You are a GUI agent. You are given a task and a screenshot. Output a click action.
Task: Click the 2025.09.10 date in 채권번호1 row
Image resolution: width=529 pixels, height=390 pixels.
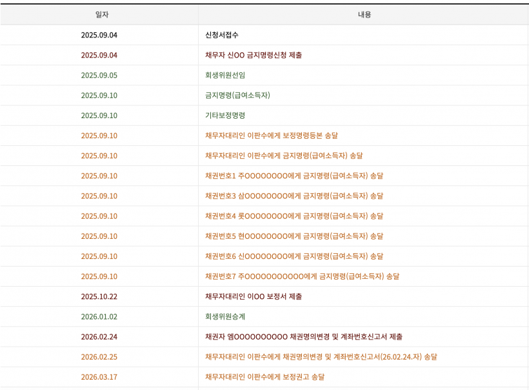tap(99, 176)
